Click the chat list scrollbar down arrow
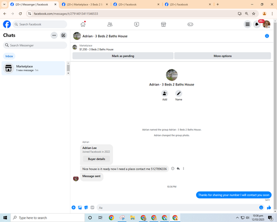This screenshot has height=222, width=277. point(68,73)
